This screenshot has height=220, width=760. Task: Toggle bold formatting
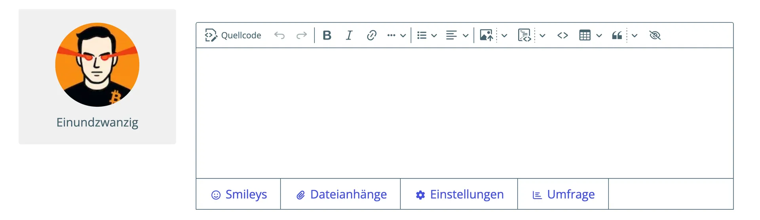pyautogui.click(x=327, y=36)
